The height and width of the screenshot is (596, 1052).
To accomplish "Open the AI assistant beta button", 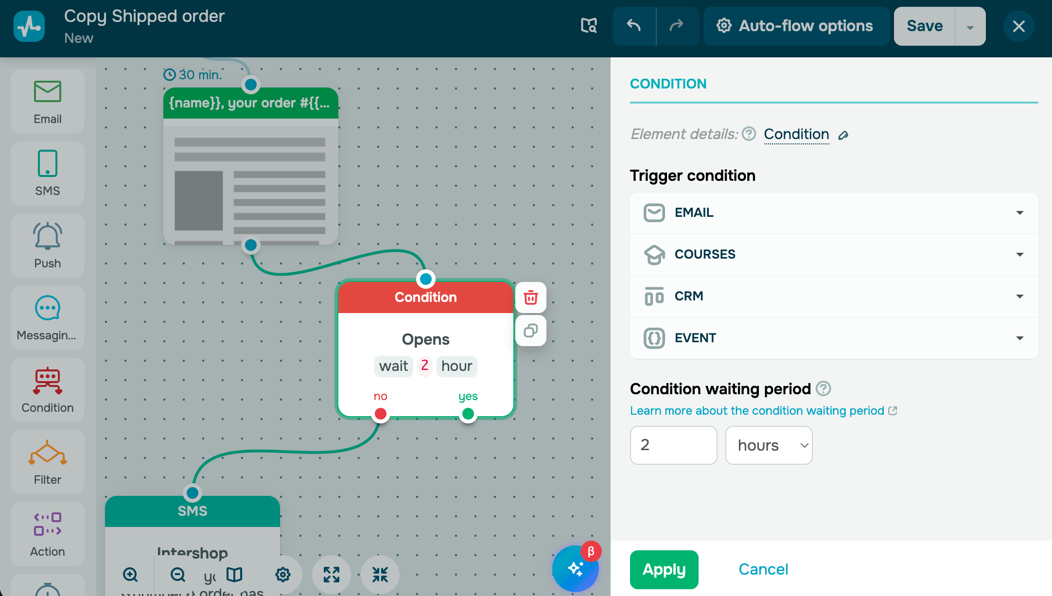I will (576, 568).
